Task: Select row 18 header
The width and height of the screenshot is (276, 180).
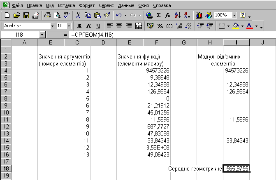Action: pos(6,168)
